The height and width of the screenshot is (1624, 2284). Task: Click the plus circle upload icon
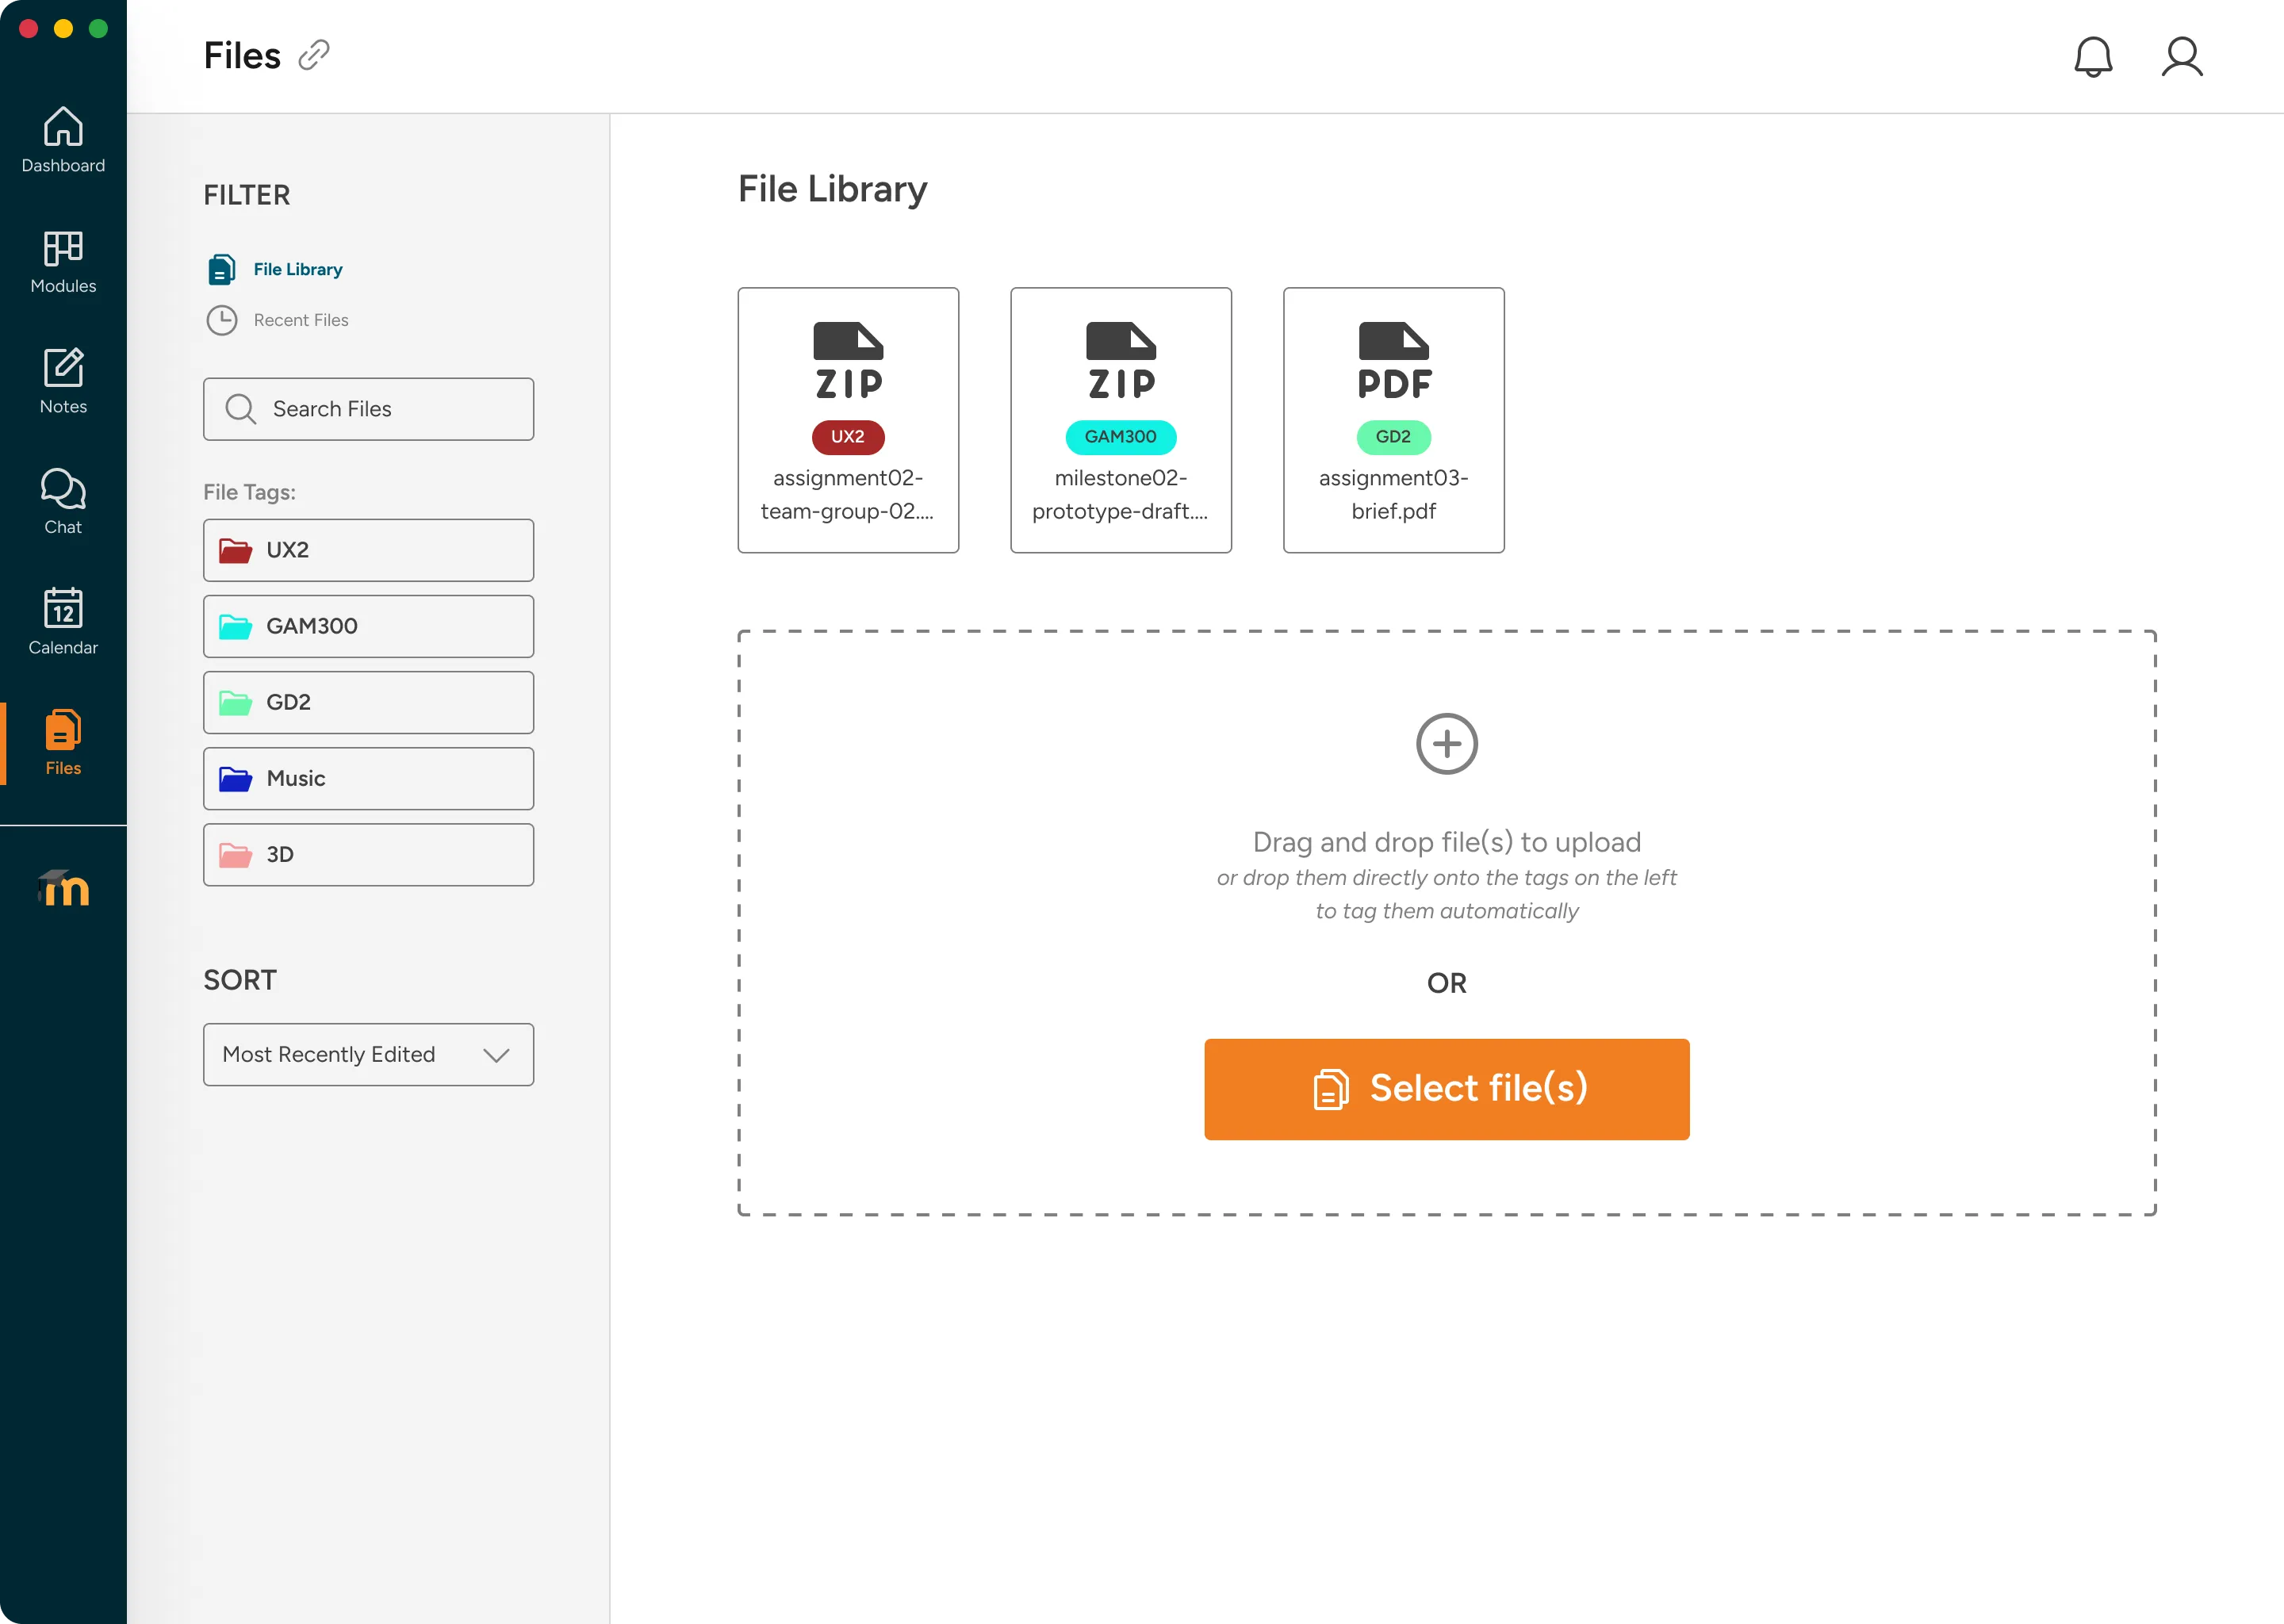[1447, 744]
